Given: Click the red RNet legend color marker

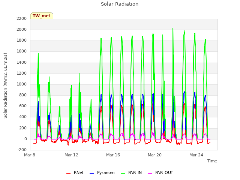Looking at the screenshot, I should pos(68,173).
